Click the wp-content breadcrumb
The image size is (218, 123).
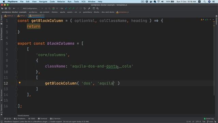[x=44, y=12]
